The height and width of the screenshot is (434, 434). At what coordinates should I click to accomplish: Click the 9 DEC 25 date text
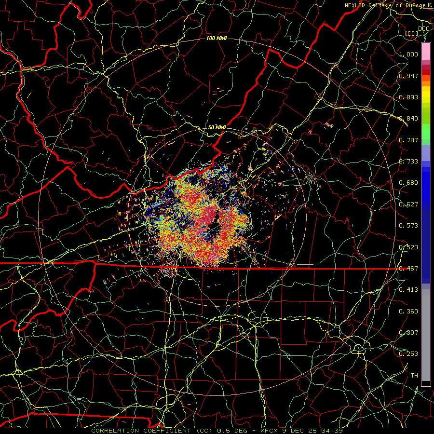(300, 431)
